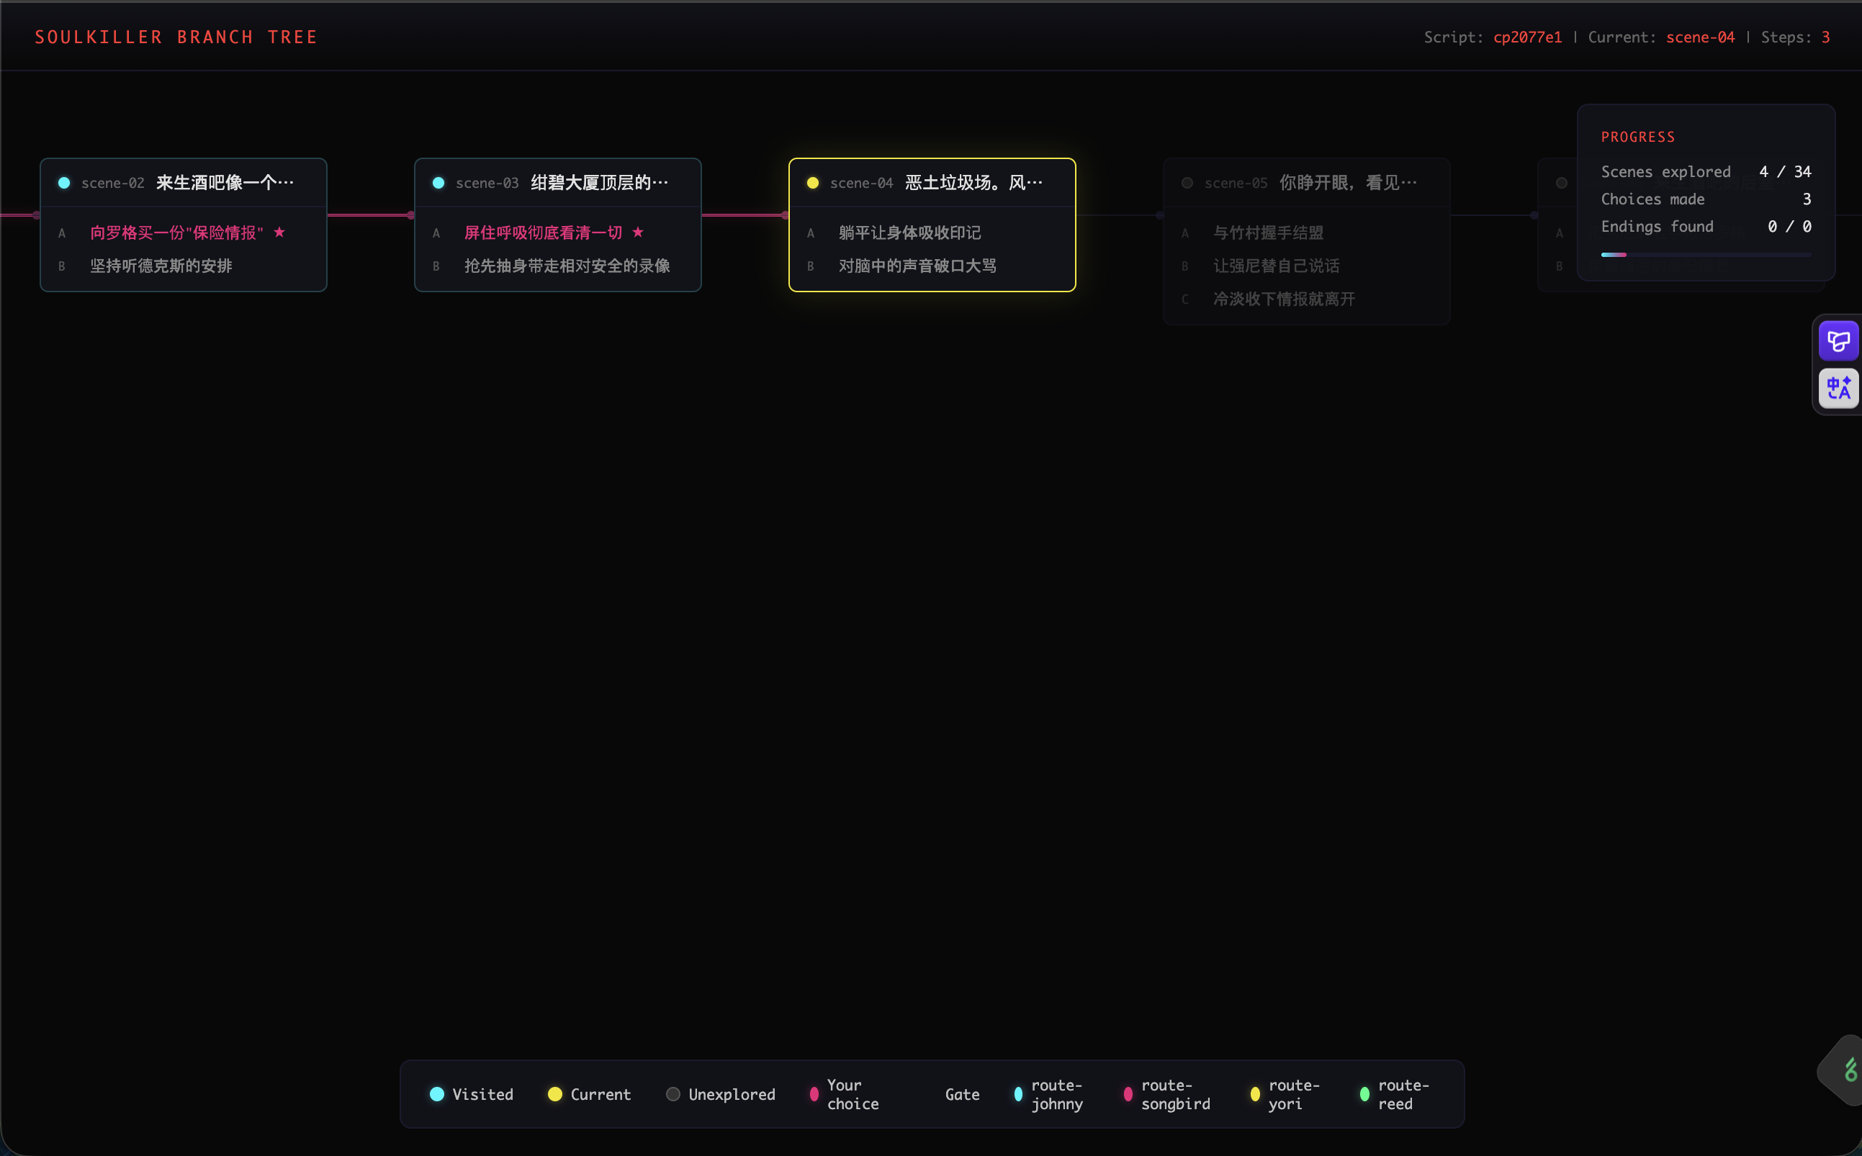Viewport: 1862px width, 1156px height.
Task: Select choice B 坚持听德克斯的安排
Action: coord(161,266)
